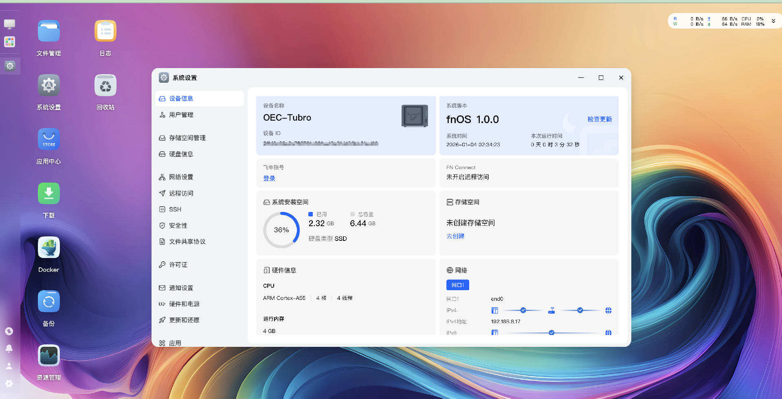Viewport: 782px width, 399px height.
Task: Click the OEC-Tubro device thumbnail image
Action: coord(414,116)
